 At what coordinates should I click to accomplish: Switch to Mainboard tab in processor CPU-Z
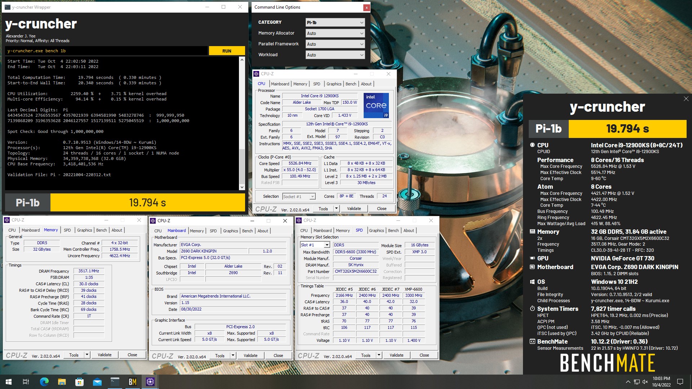280,84
